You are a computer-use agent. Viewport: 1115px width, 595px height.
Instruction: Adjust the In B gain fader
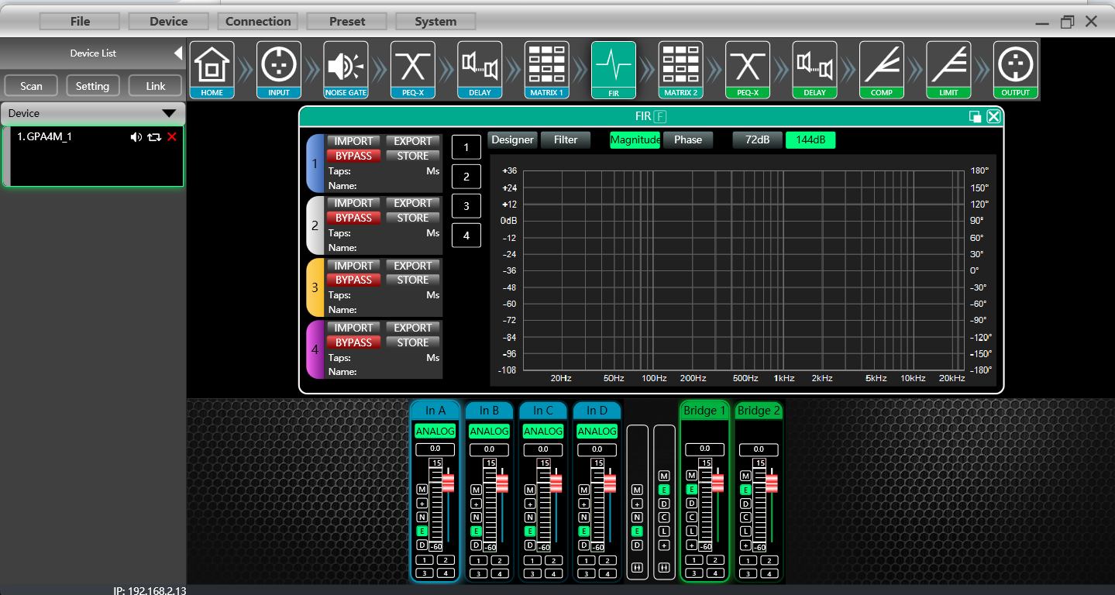501,484
